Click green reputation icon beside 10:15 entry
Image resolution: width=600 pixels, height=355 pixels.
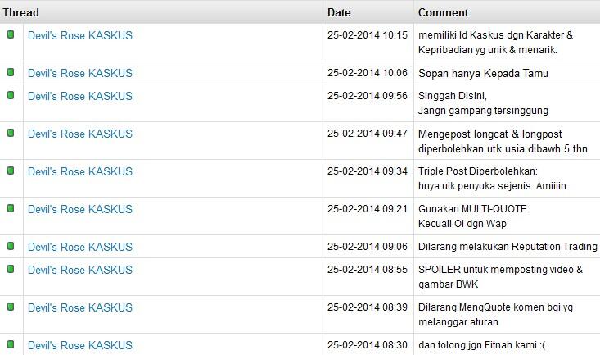(11, 34)
